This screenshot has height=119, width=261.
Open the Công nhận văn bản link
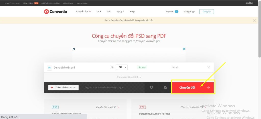point(144,20)
